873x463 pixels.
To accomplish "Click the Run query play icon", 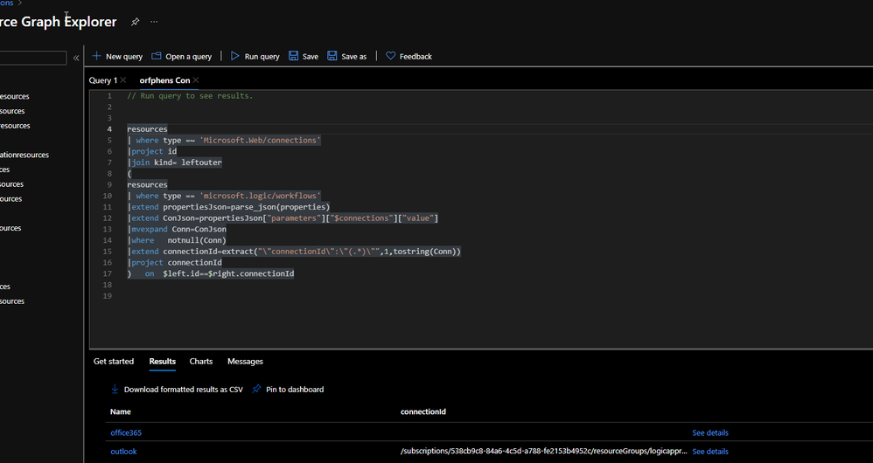I will pyautogui.click(x=235, y=56).
